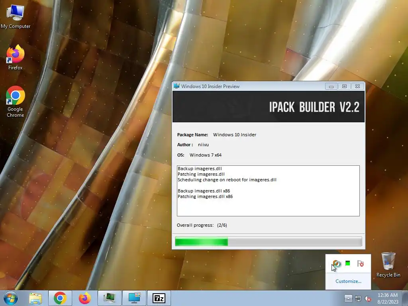
Task: Click the 'Backup imageres.dll x86' log line
Action: [x=204, y=191]
